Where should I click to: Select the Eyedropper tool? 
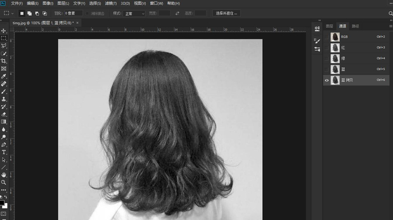3,76
